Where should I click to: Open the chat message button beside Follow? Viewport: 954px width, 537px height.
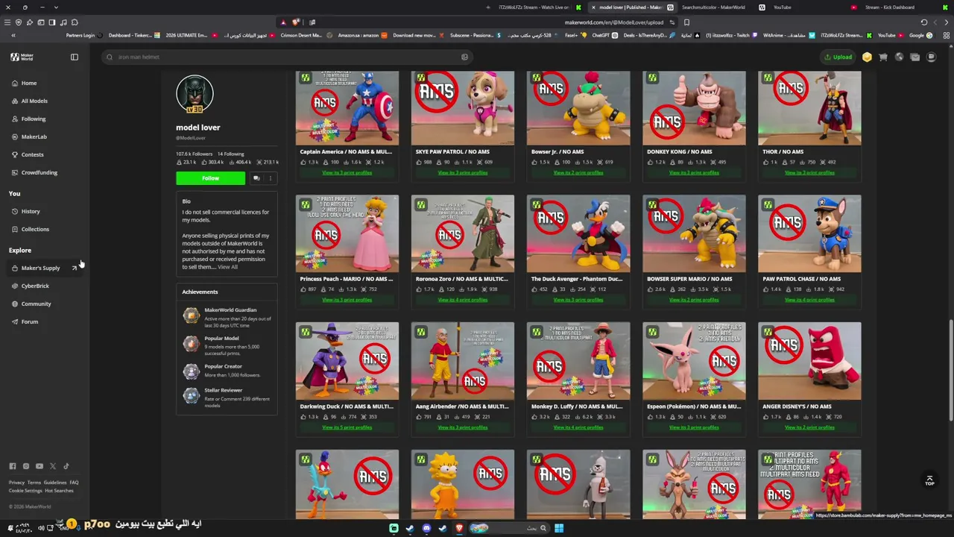click(x=256, y=178)
